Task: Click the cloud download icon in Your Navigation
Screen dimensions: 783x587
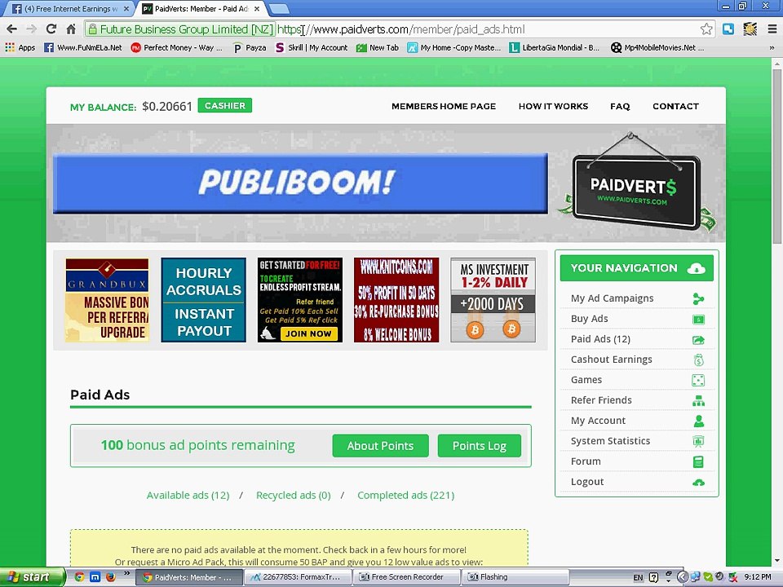Action: (x=696, y=268)
